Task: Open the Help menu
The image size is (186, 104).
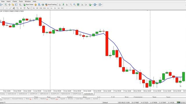Action: click(34, 1)
